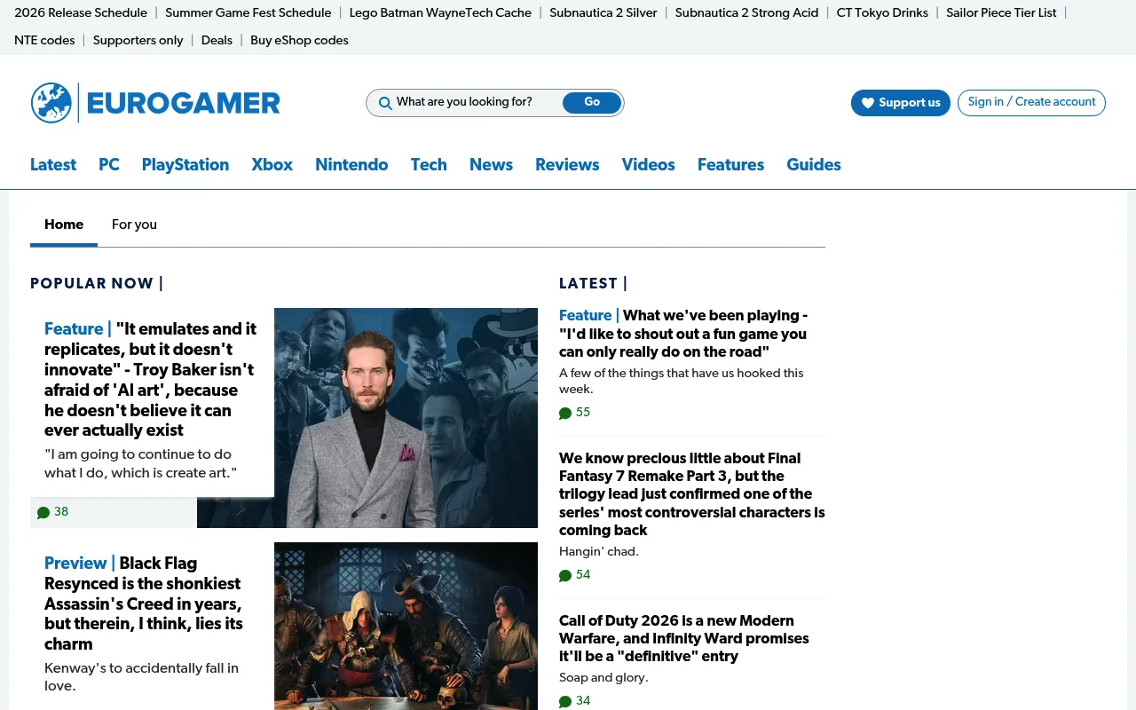Open CT Tokyo Drinks link

pyautogui.click(x=882, y=13)
